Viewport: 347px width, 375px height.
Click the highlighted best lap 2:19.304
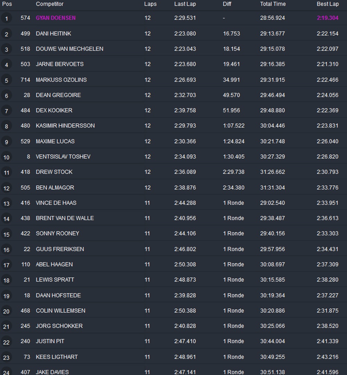click(x=327, y=18)
